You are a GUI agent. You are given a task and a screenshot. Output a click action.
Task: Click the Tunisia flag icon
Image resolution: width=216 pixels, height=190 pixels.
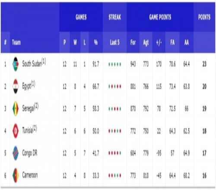[x=16, y=131]
